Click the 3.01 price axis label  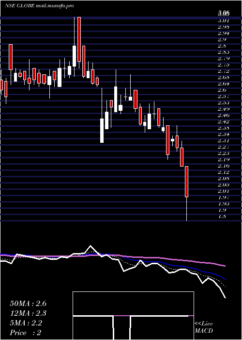click(x=224, y=20)
